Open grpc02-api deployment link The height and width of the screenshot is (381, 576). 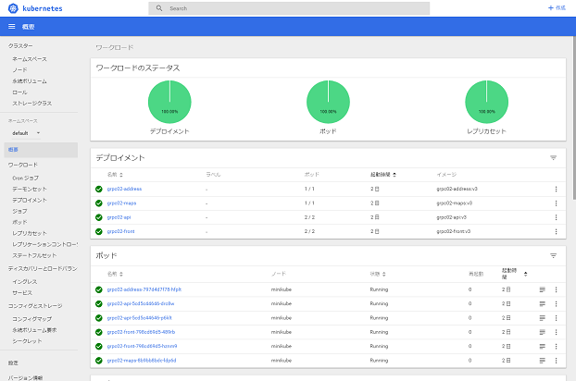point(119,217)
